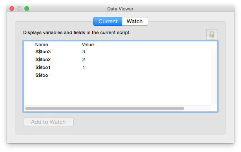Sort by the Name column header
This screenshot has height=152, width=241.
pos(58,44)
